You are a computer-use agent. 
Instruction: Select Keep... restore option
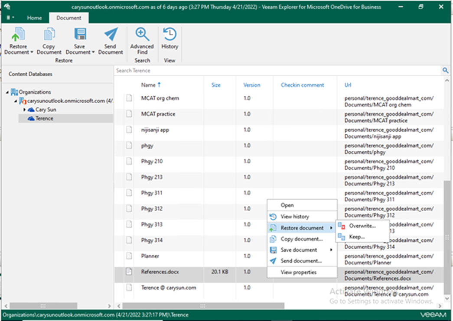pos(362,237)
